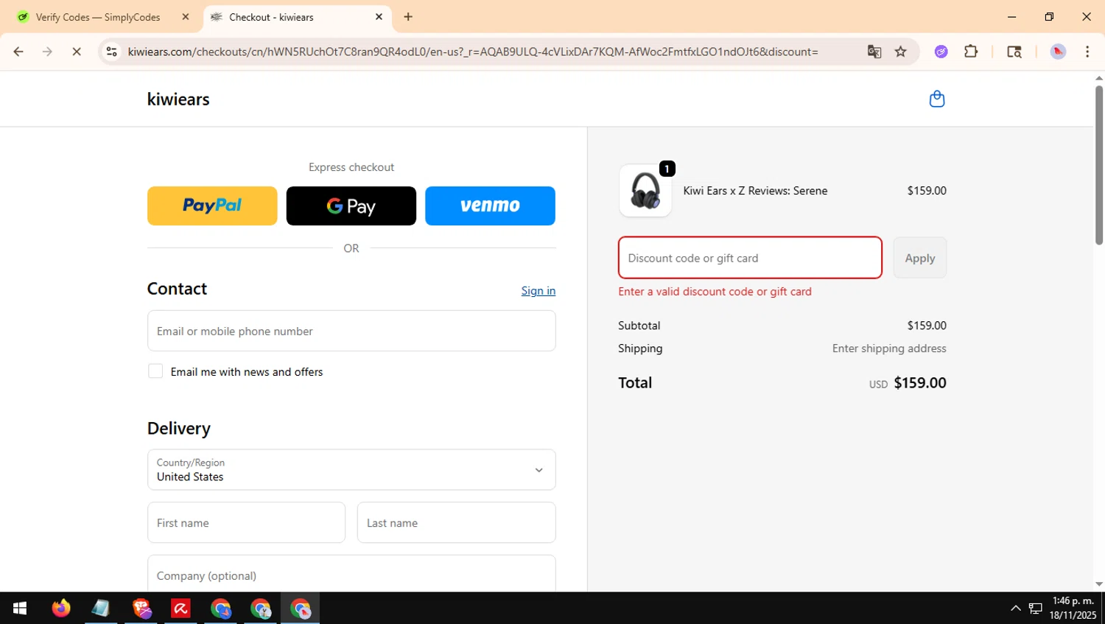Bookmark this tab with the star

coord(900,52)
